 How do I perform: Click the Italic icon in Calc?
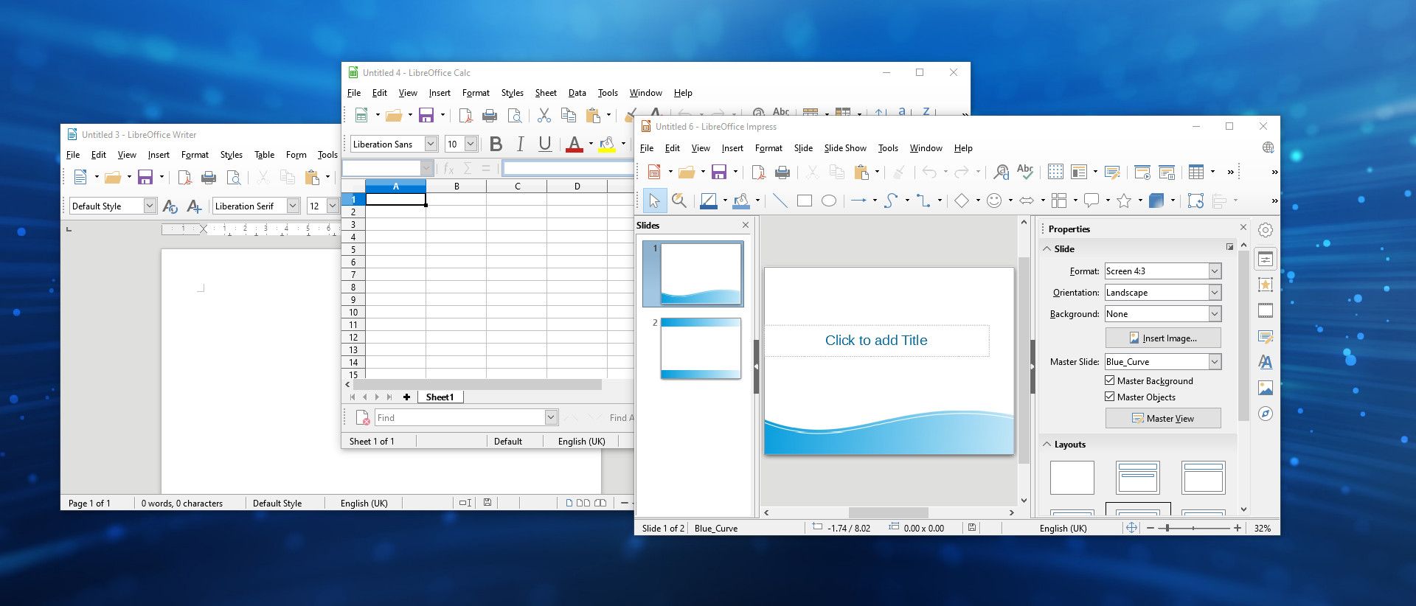pyautogui.click(x=520, y=144)
